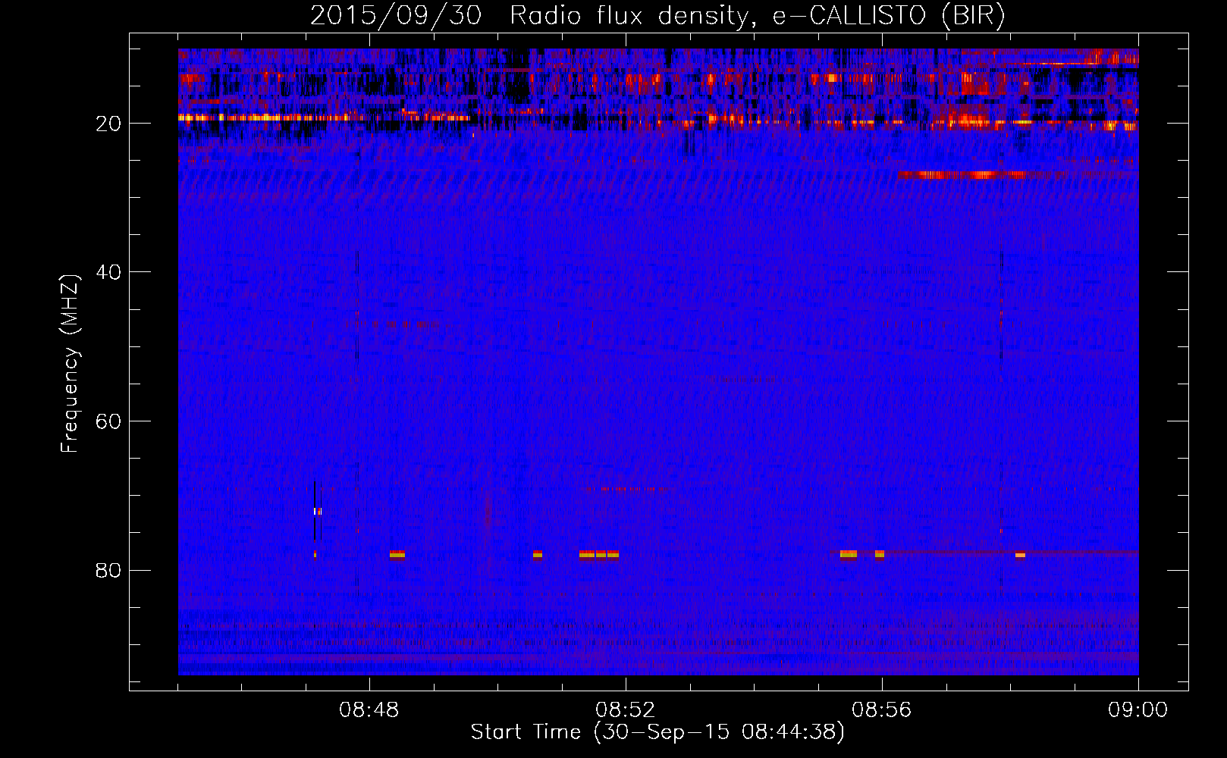This screenshot has height=758, width=1227.
Task: Click the '08:48' time tick label
Action: click(369, 710)
